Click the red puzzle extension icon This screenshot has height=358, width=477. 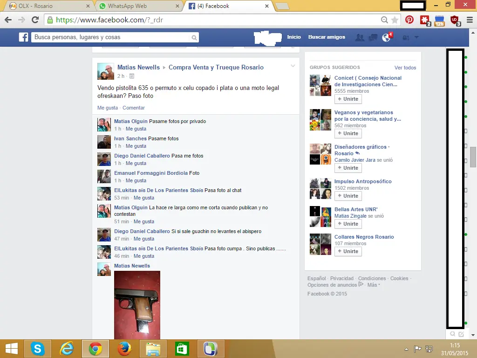click(x=425, y=21)
